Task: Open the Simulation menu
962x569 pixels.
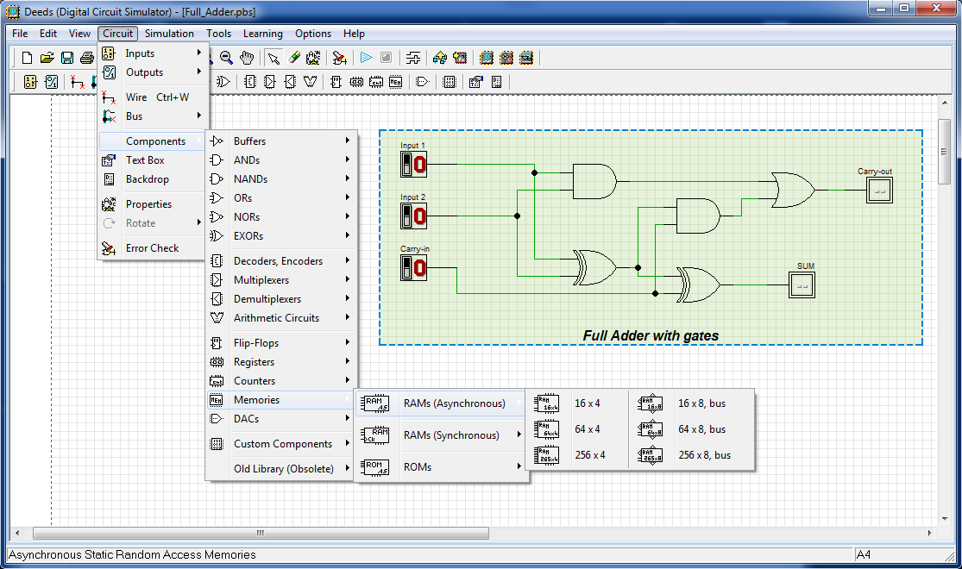Action: (169, 34)
